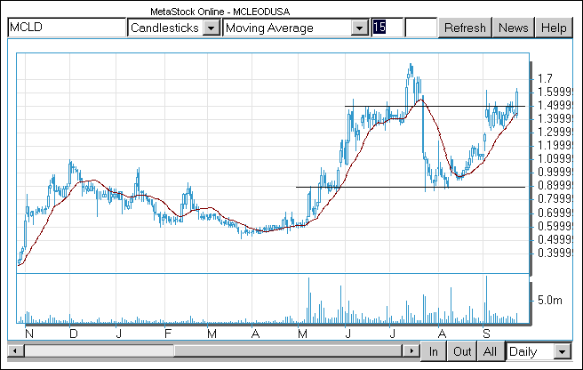Show all data with All button
This screenshot has height=370, width=583.
(490, 351)
